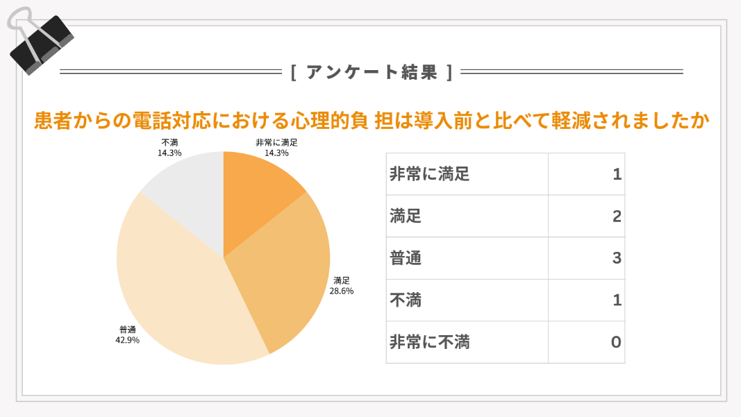The height and width of the screenshot is (417, 741).
Task: Select the 非常に不満 table row label
Action: coord(429,342)
